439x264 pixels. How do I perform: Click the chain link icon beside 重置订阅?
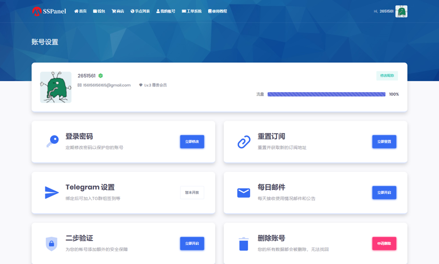[x=244, y=142]
